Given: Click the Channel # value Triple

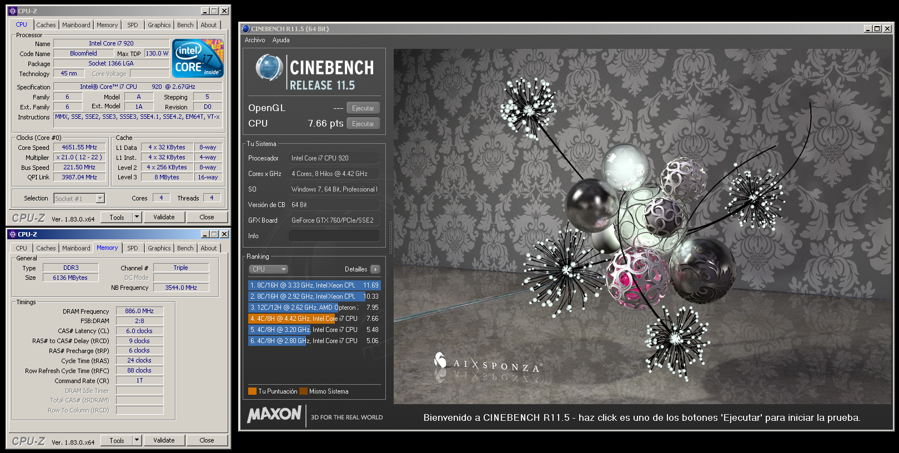Looking at the screenshot, I should 181,268.
